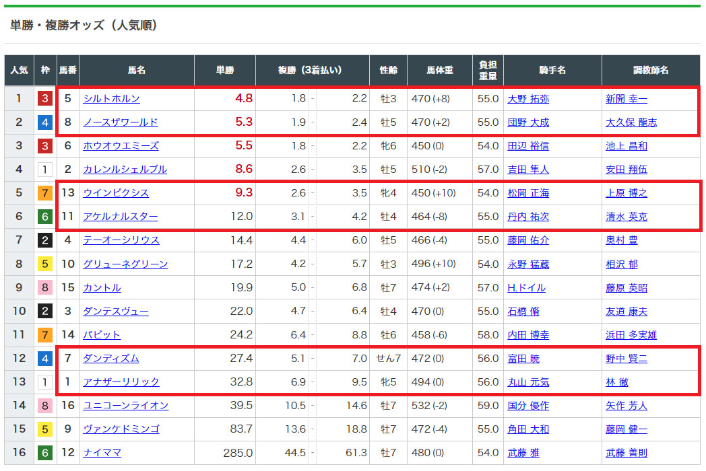Viewport: 706px width, 471px height.
Task: Click orange frame 7 box in ウインピクシス row
Action: [x=44, y=193]
